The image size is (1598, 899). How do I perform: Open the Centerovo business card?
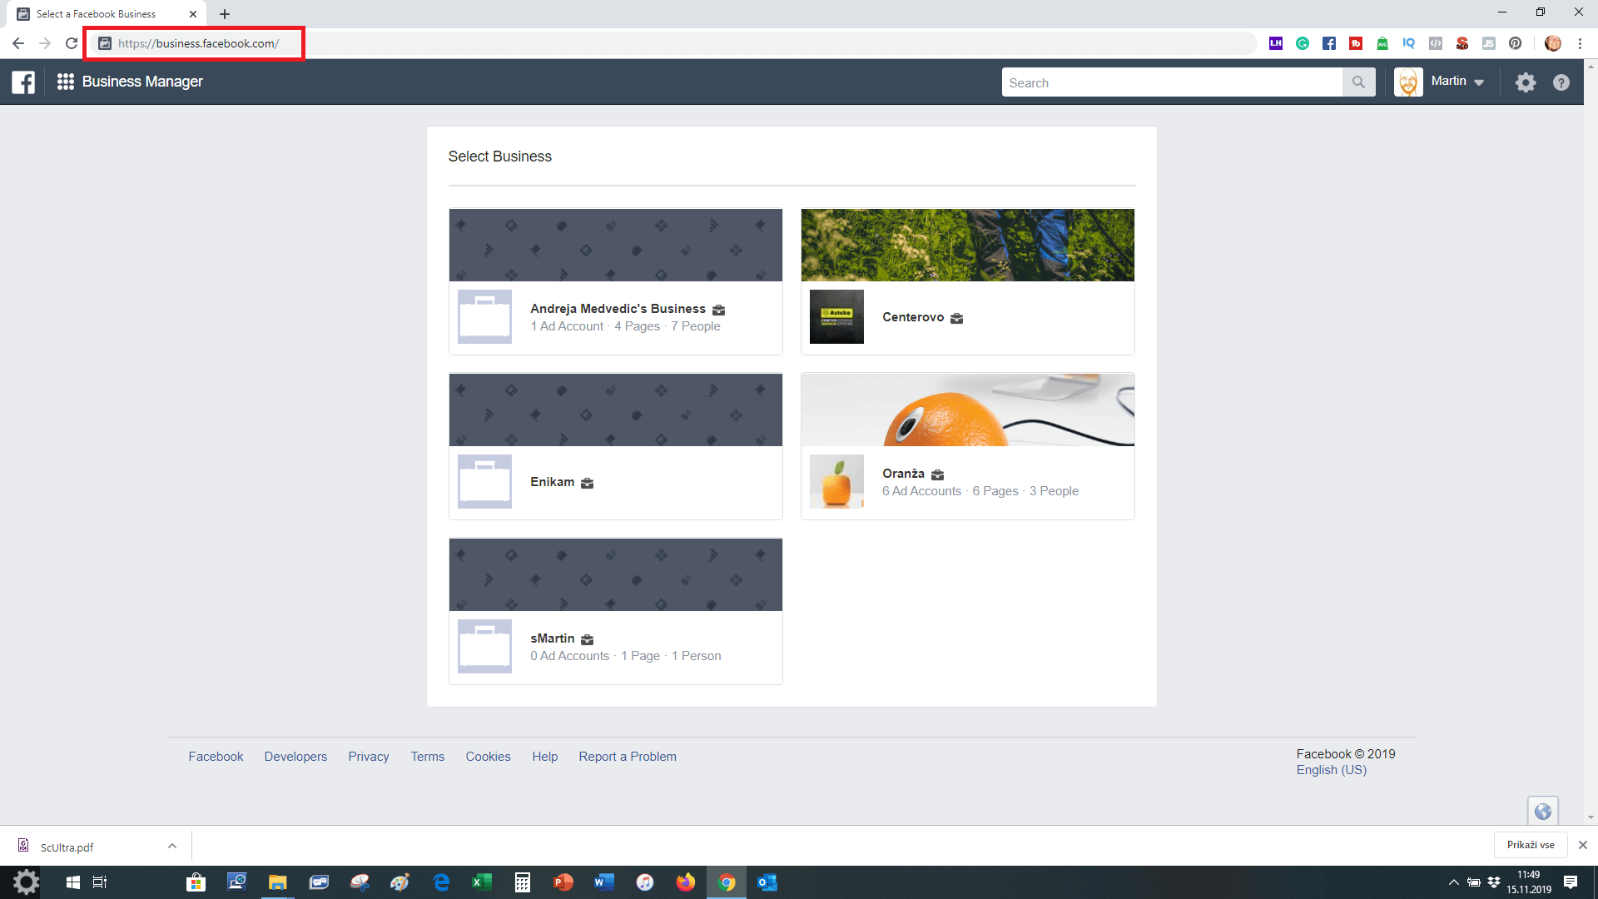click(913, 317)
